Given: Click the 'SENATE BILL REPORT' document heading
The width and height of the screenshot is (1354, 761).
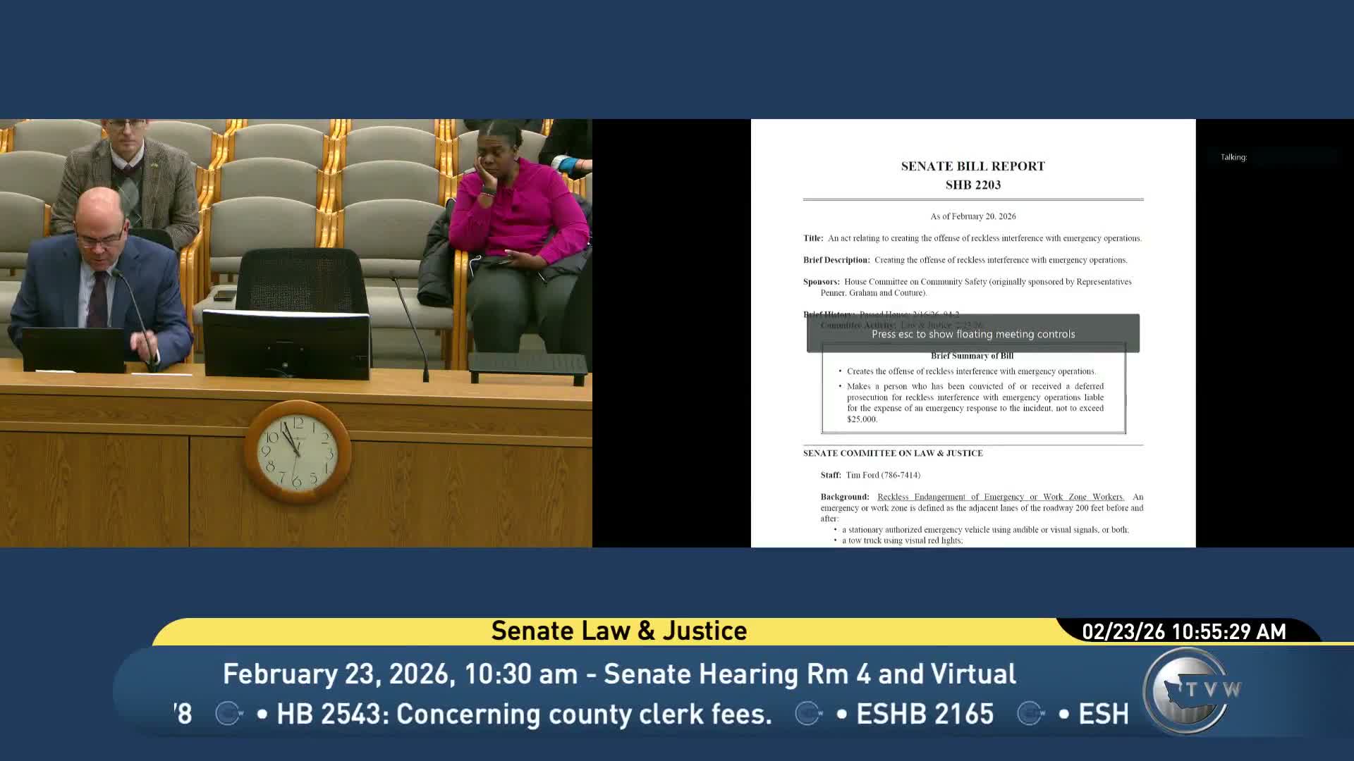Looking at the screenshot, I should pos(972,166).
